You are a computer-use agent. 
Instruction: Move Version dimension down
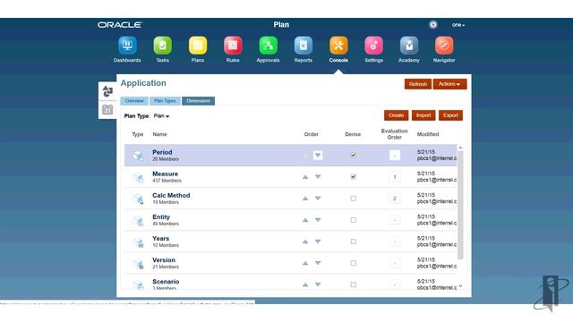coord(318,263)
